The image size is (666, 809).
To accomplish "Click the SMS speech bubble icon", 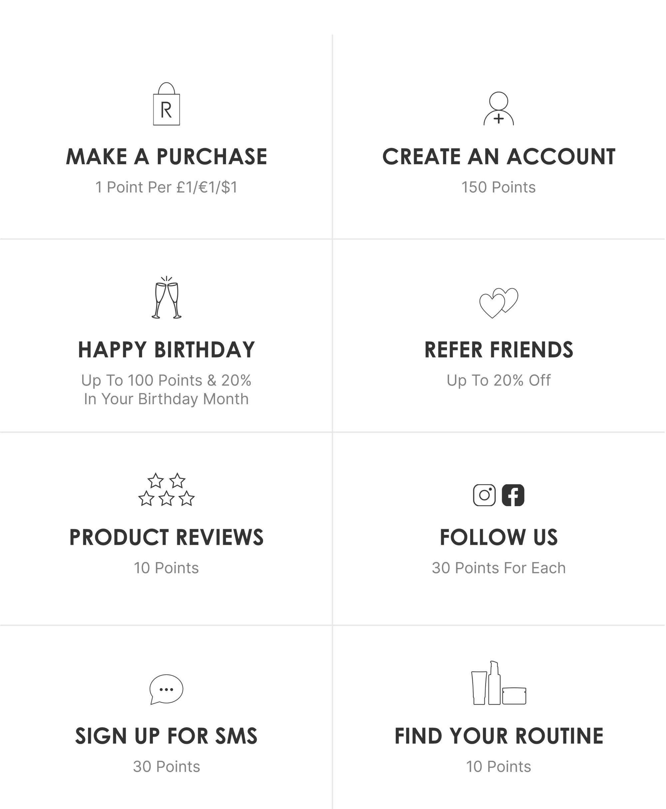I will [166, 690].
